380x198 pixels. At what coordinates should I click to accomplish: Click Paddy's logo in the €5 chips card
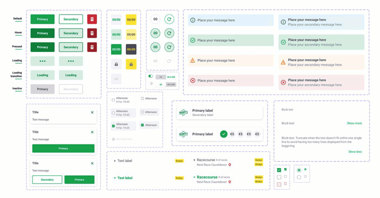coord(183,134)
